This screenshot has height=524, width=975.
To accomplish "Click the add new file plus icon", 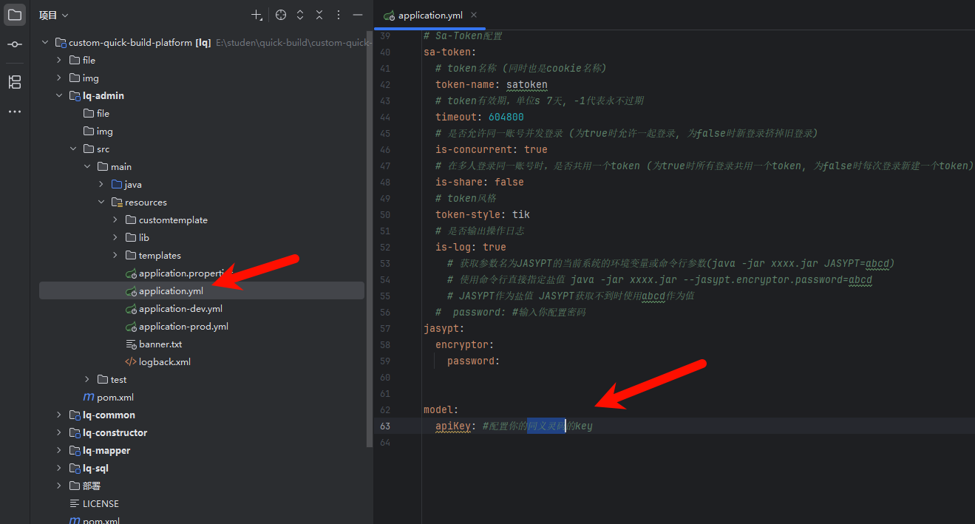I will point(257,15).
